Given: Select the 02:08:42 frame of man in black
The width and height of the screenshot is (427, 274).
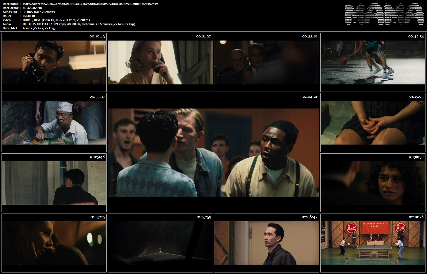Looking at the screenshot, I should click(267, 243).
